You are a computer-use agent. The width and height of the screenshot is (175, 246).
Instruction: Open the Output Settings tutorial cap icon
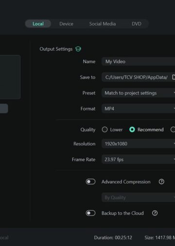pyautogui.click(x=78, y=49)
